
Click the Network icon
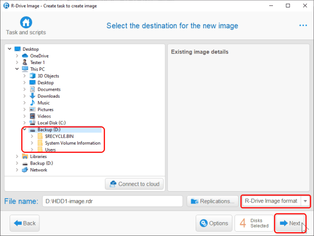[25, 170]
